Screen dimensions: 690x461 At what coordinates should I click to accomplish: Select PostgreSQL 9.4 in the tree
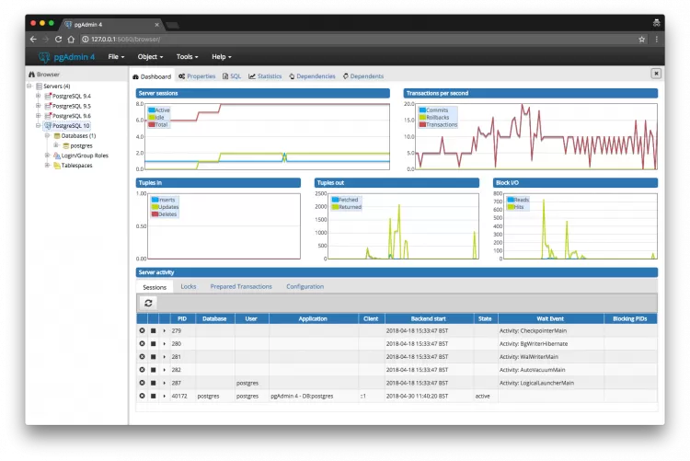pyautogui.click(x=72, y=96)
